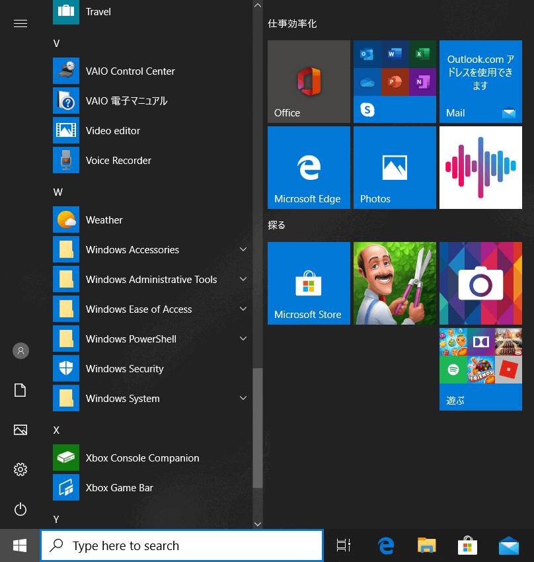Click the app list scrollbar thumb
This screenshot has height=562, width=534.
258,428
